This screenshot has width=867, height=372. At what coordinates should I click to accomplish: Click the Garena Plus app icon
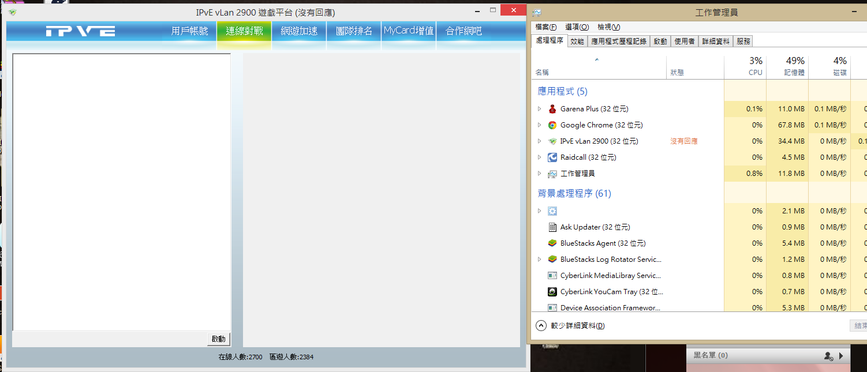[552, 109]
